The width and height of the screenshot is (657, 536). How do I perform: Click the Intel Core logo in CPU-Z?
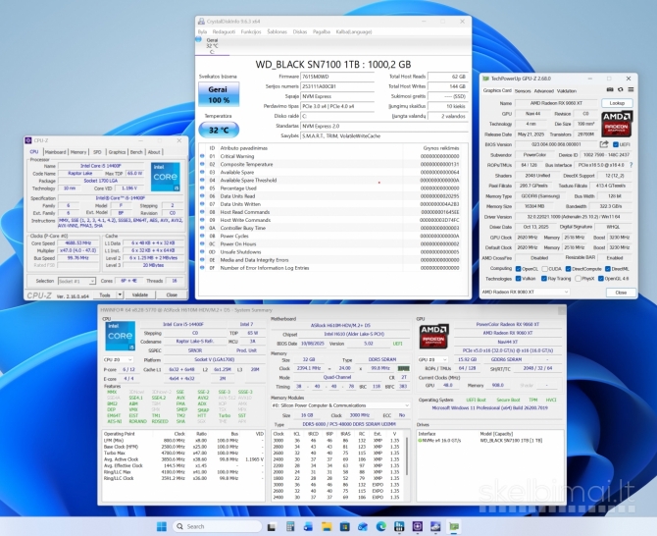click(165, 177)
